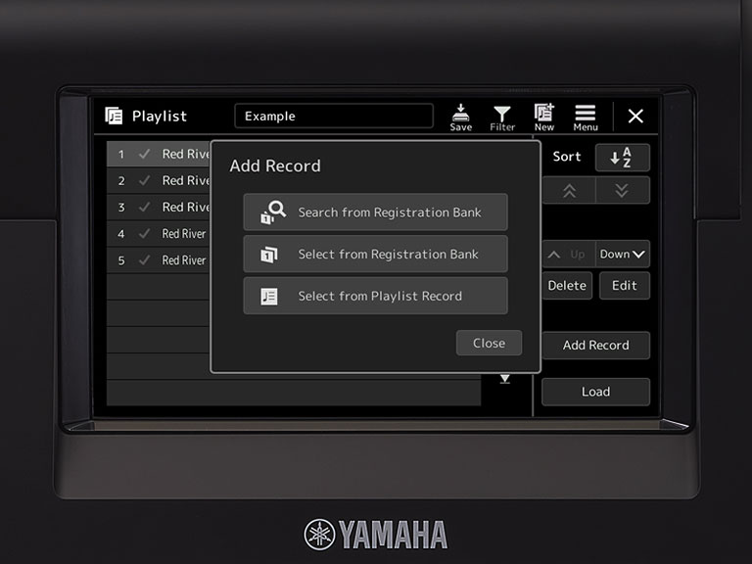Choose Select from Playlist Record
The width and height of the screenshot is (752, 564).
click(x=375, y=296)
